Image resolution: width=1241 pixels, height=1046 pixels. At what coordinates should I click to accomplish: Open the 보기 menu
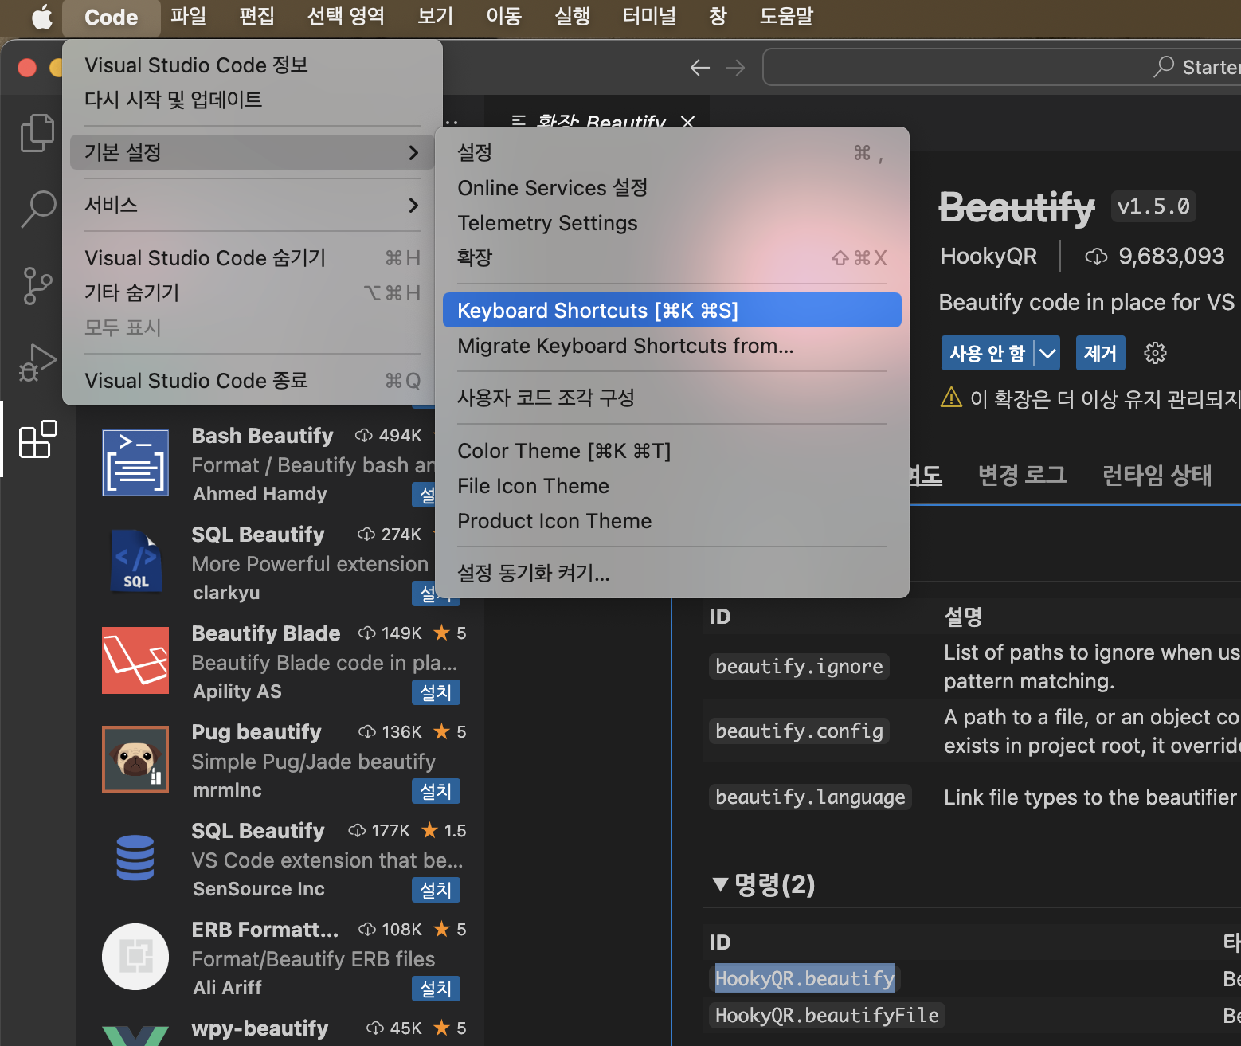pyautogui.click(x=436, y=17)
